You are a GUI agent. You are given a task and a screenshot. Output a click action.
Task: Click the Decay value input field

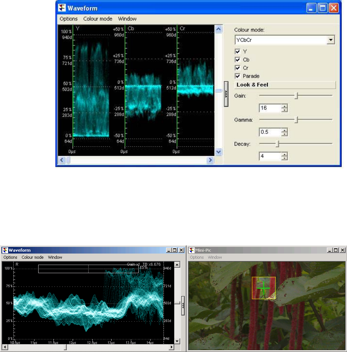(x=270, y=156)
